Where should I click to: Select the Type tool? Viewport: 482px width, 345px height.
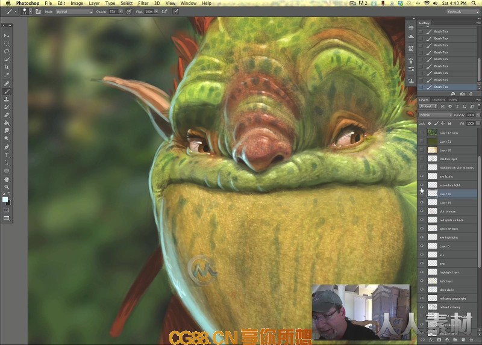tap(7, 155)
